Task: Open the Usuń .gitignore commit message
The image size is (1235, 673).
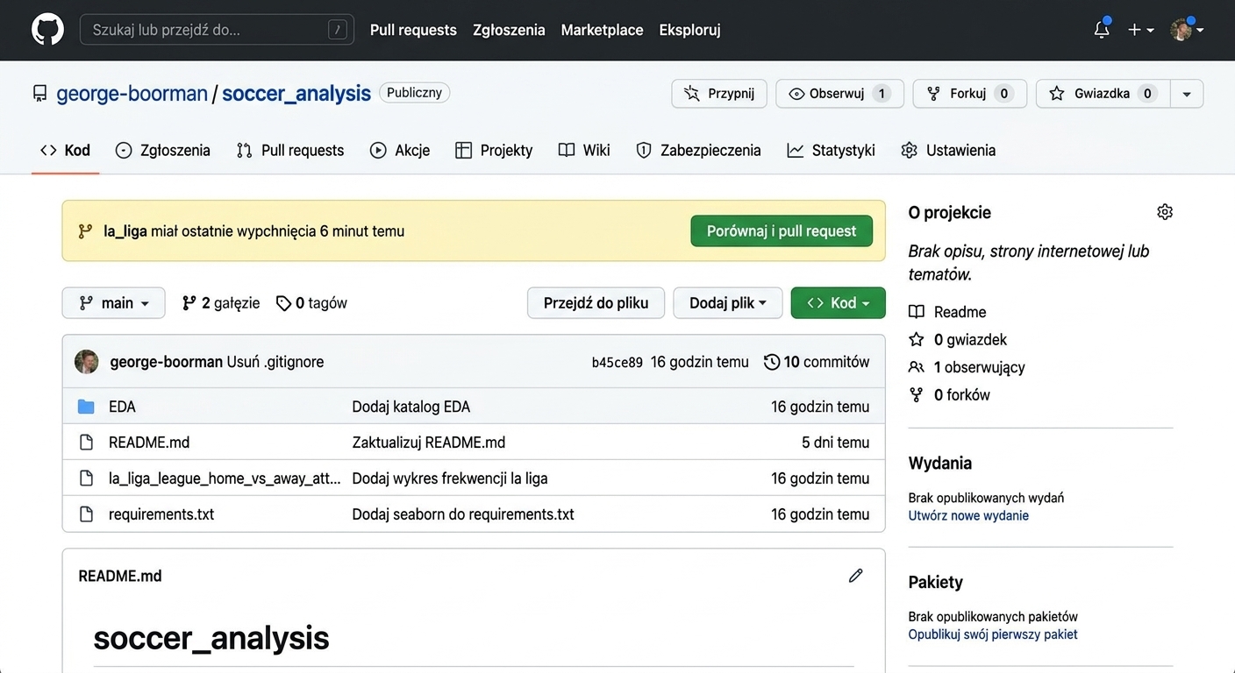Action: coord(275,362)
